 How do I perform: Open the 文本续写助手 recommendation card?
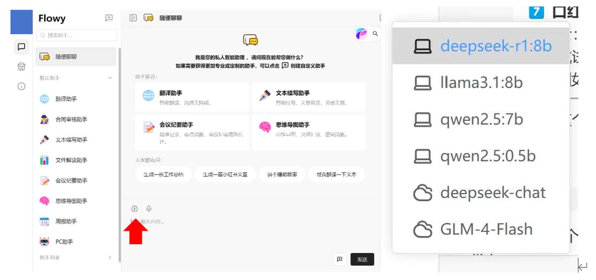[x=309, y=97]
